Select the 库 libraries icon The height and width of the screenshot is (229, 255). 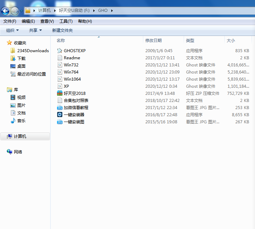(10, 89)
